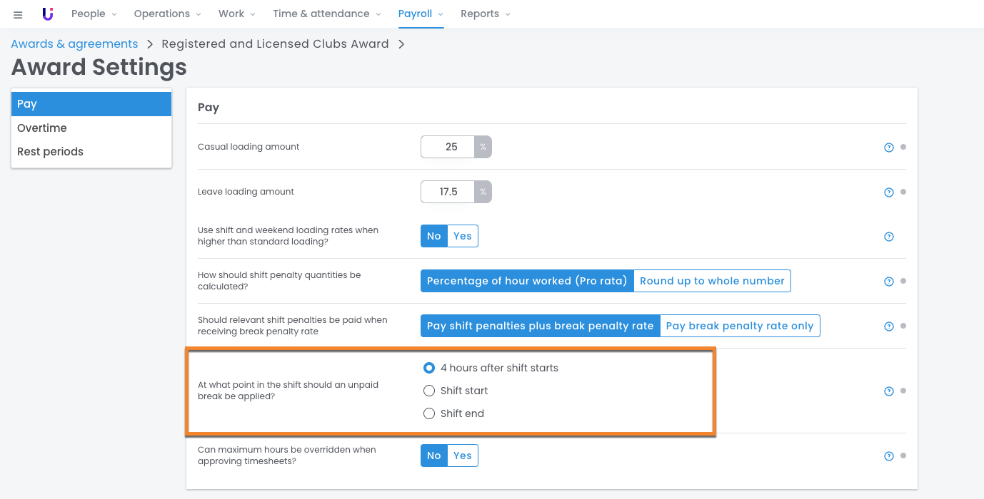Click the Casual loading amount input field
Viewport: 984px width, 499px height.
(448, 147)
